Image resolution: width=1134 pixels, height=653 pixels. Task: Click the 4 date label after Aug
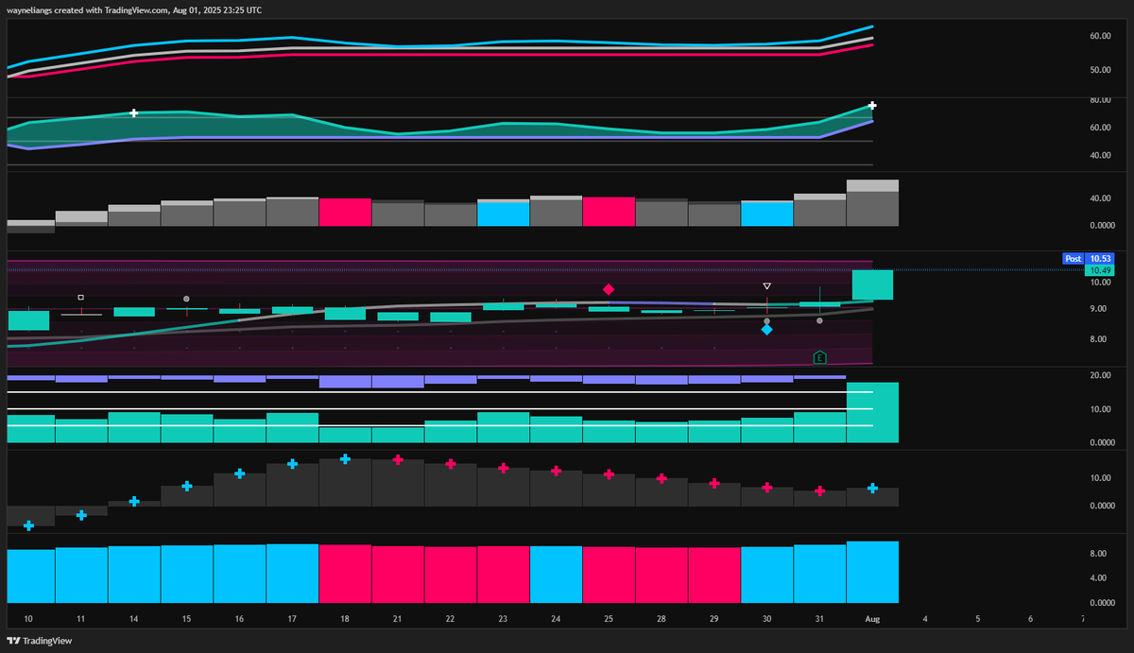pos(925,619)
